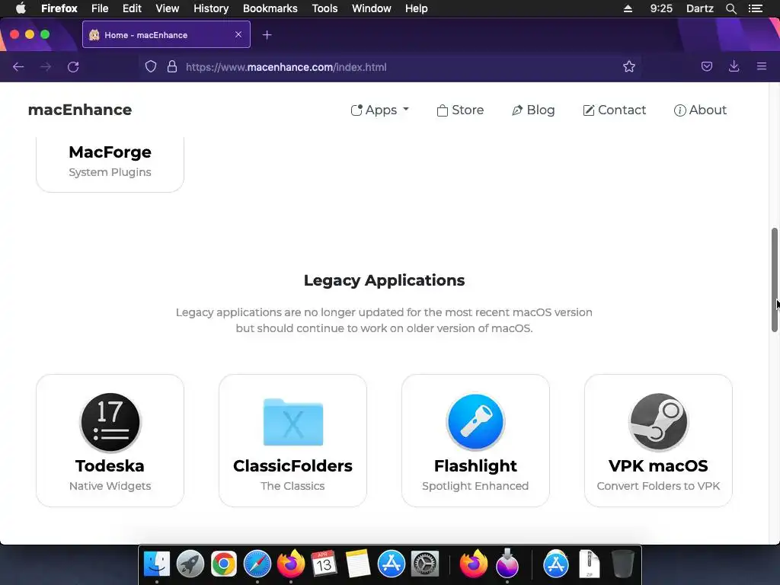Viewport: 780px width, 585px height.
Task: Select the Flashlight title text
Action: coord(475,465)
